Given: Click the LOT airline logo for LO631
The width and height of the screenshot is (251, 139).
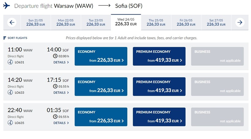Looking at the screenshot, I should tap(10, 62).
